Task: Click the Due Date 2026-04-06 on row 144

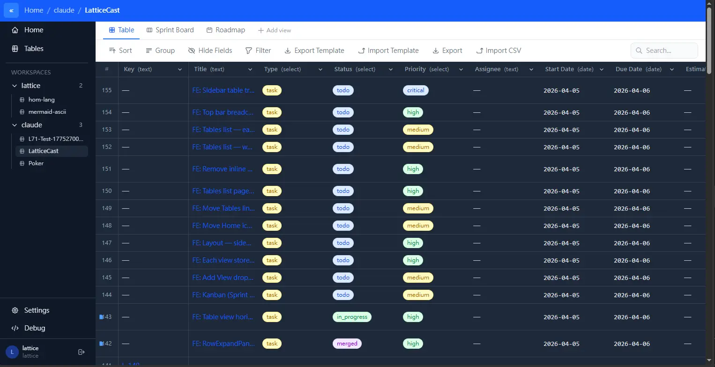Action: click(x=632, y=295)
